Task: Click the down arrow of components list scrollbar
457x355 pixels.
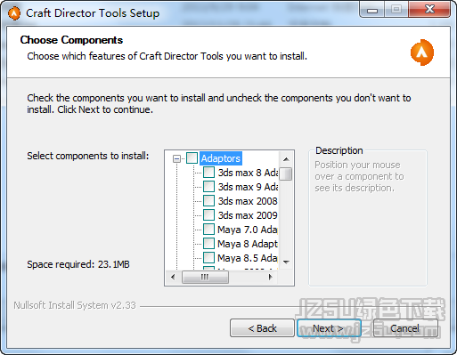Action: [x=286, y=262]
